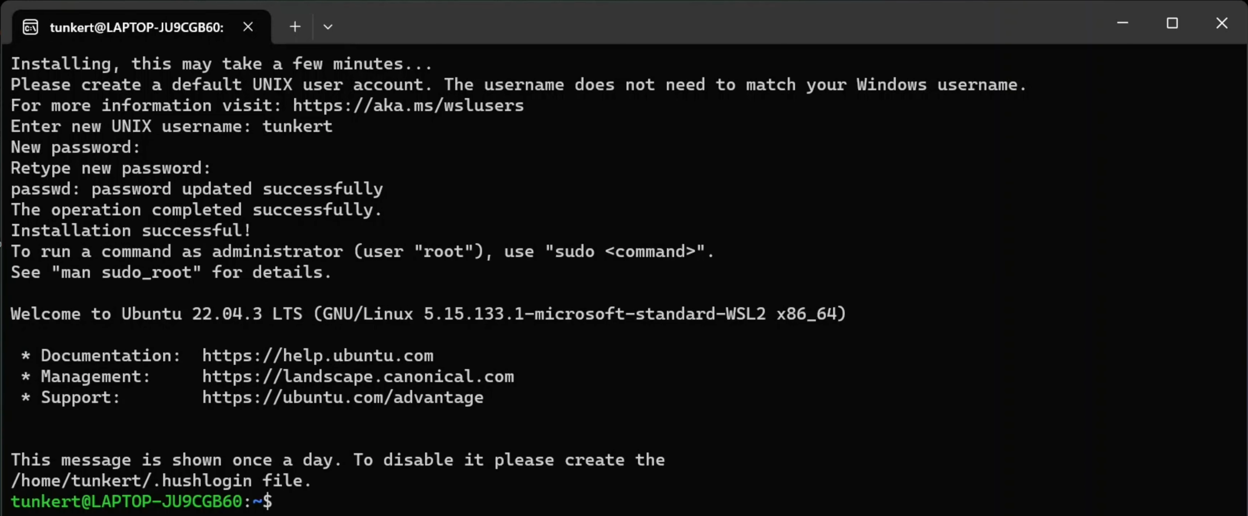1248x516 pixels.
Task: Close the terminal window
Action: pyautogui.click(x=1221, y=23)
